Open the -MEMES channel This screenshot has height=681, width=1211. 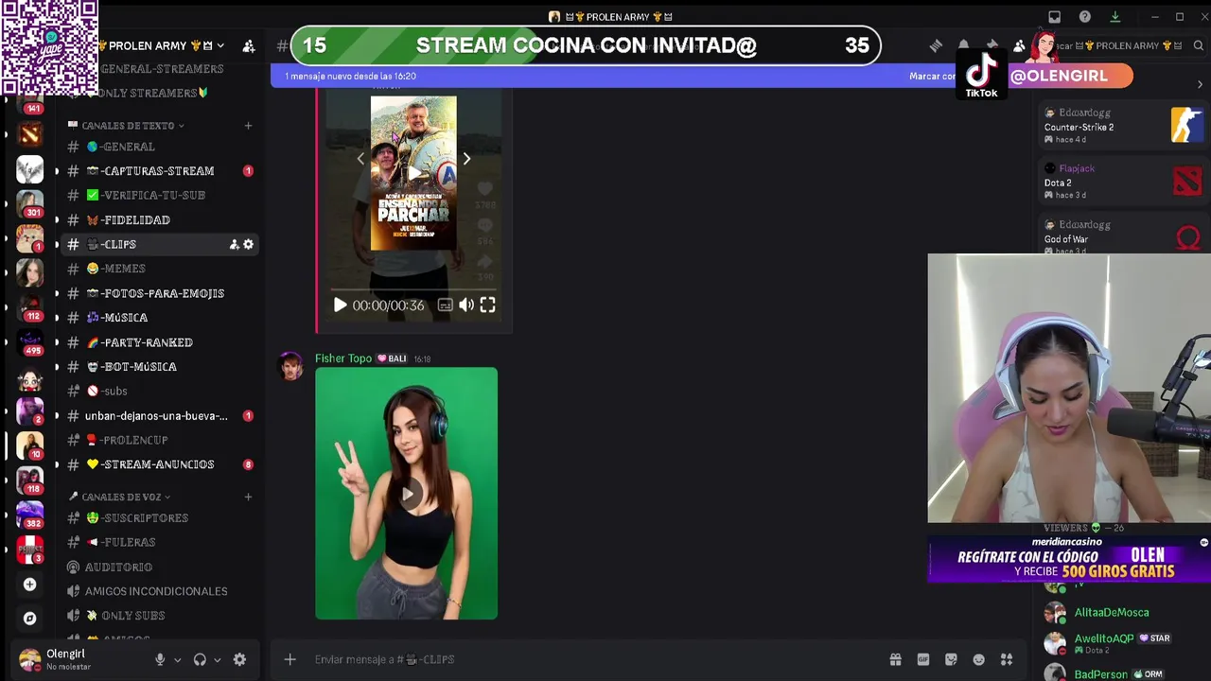pyautogui.click(x=159, y=269)
